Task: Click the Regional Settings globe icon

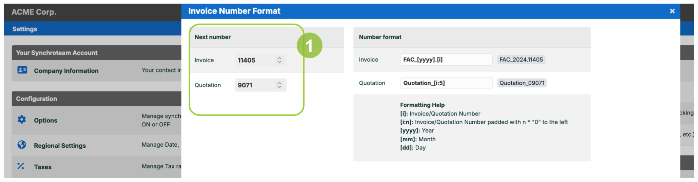Action: point(22,145)
